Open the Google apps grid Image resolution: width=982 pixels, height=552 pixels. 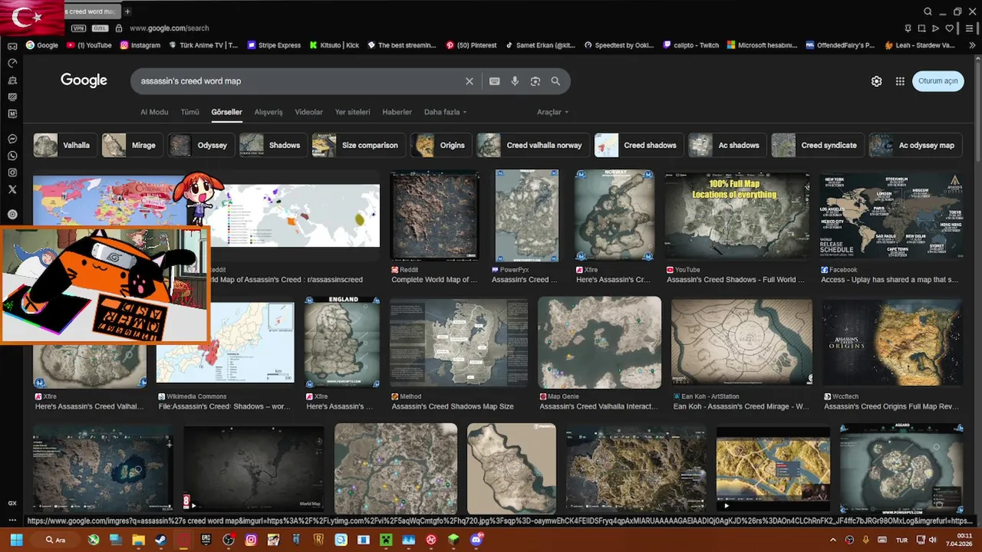click(x=900, y=81)
